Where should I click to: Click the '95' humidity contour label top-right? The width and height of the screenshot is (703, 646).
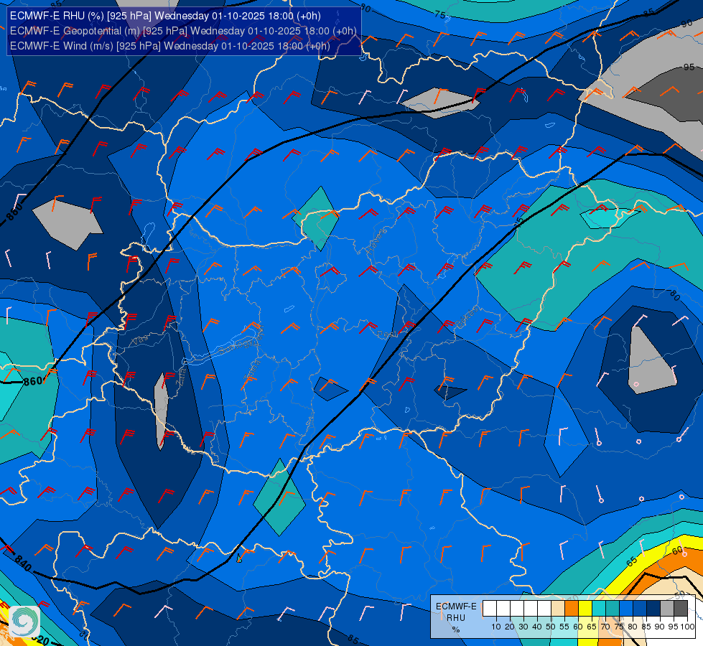point(689,67)
